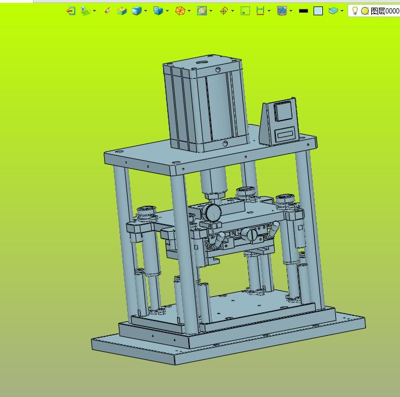Expand dropdown next to shaded cube
Viewport: 400px width, 397px height.
click(x=146, y=11)
